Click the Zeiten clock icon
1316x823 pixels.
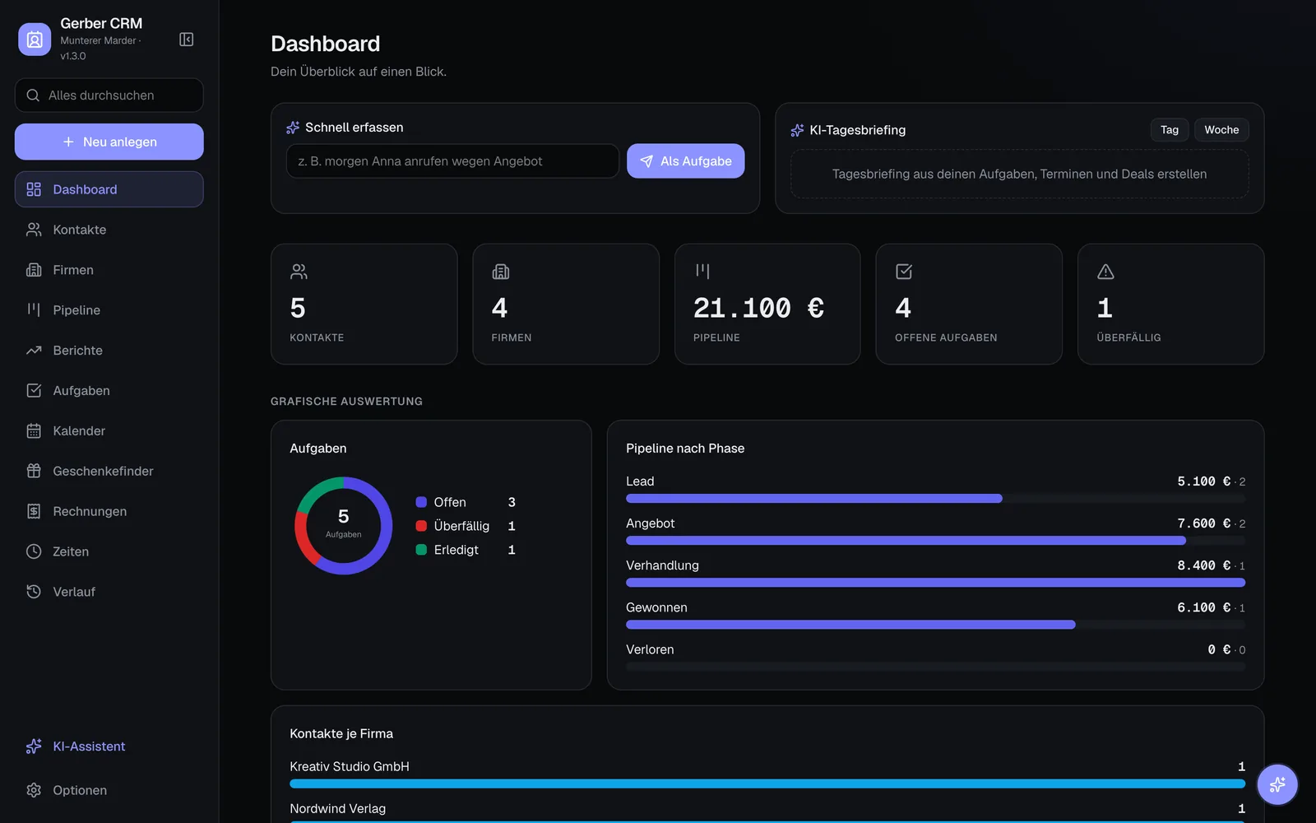pyautogui.click(x=34, y=551)
